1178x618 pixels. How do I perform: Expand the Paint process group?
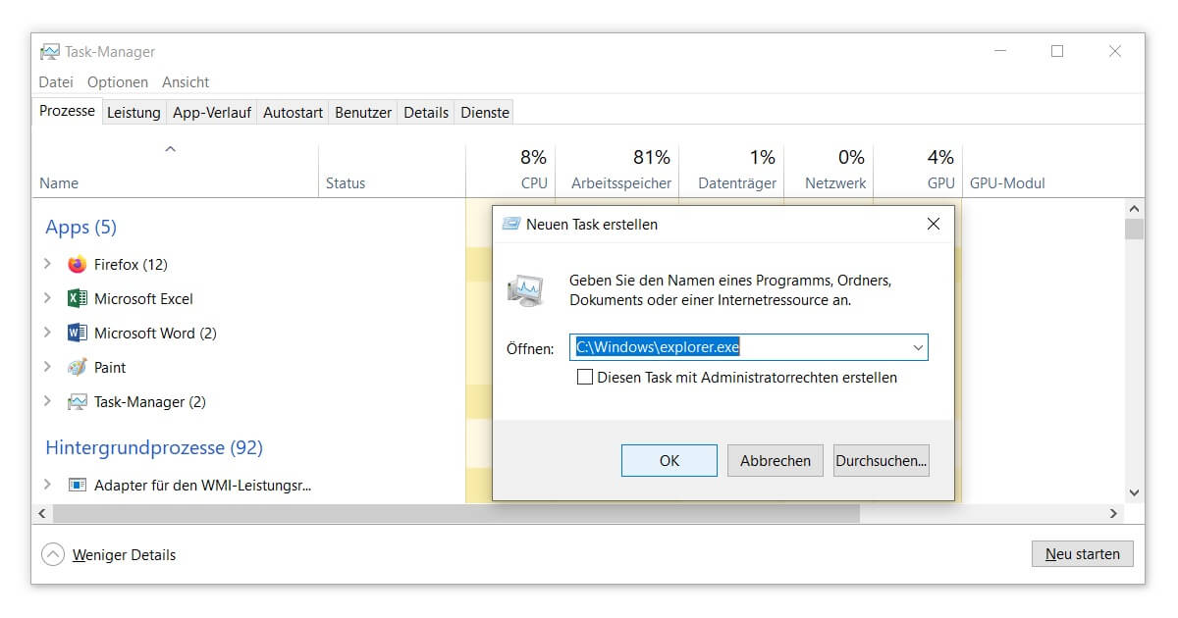pyautogui.click(x=47, y=368)
